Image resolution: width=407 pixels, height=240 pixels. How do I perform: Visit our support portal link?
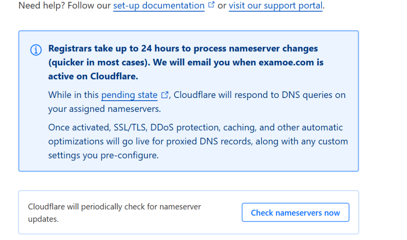[x=275, y=6]
